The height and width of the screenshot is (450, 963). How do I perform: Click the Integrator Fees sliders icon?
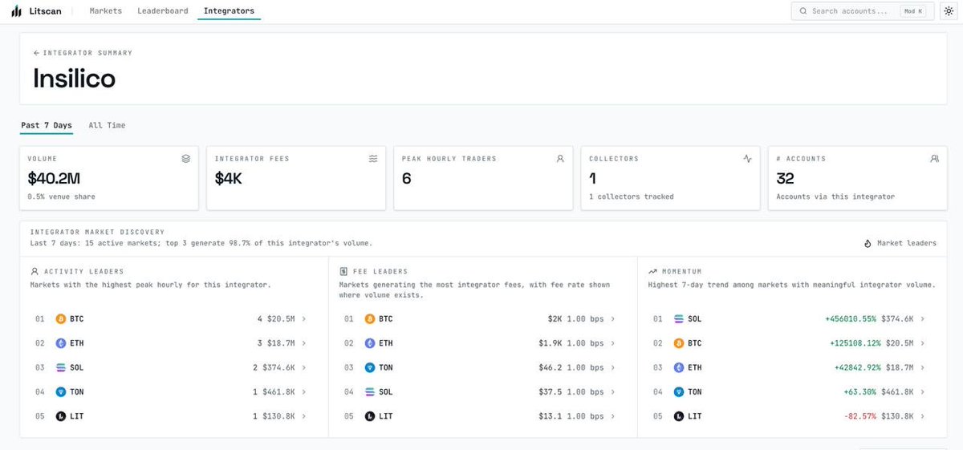pyautogui.click(x=373, y=159)
